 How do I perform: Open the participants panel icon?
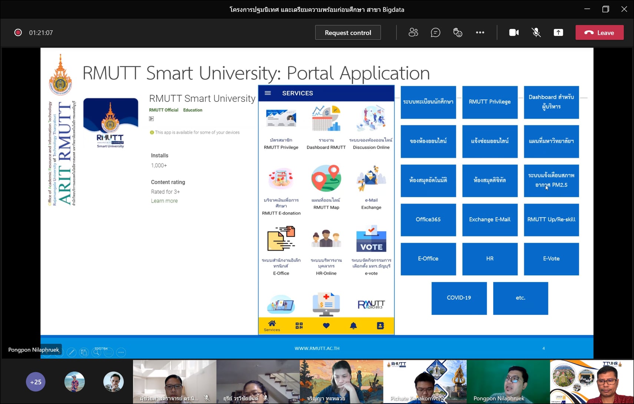pos(413,33)
